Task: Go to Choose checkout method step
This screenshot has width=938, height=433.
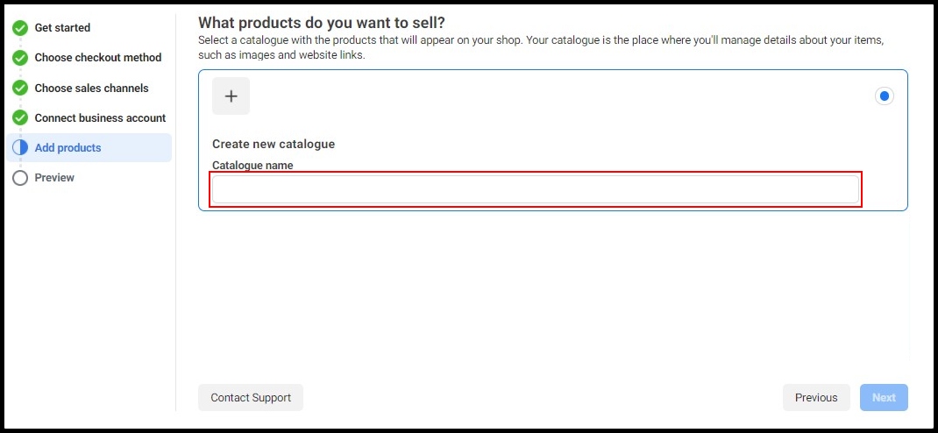Action: coord(98,58)
